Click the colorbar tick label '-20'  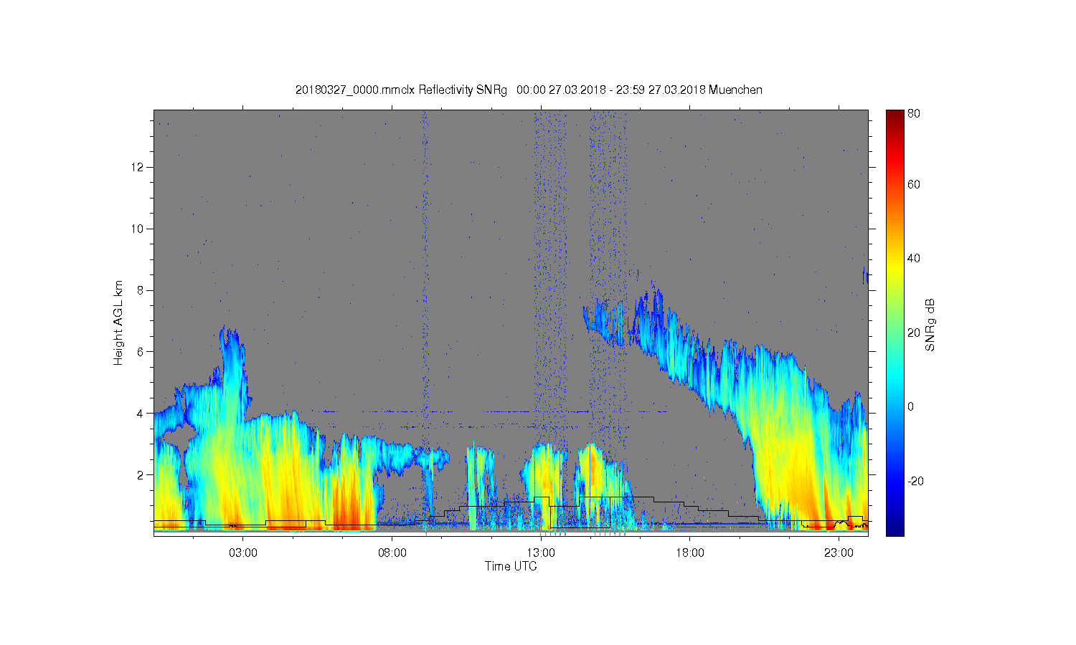coord(915,481)
